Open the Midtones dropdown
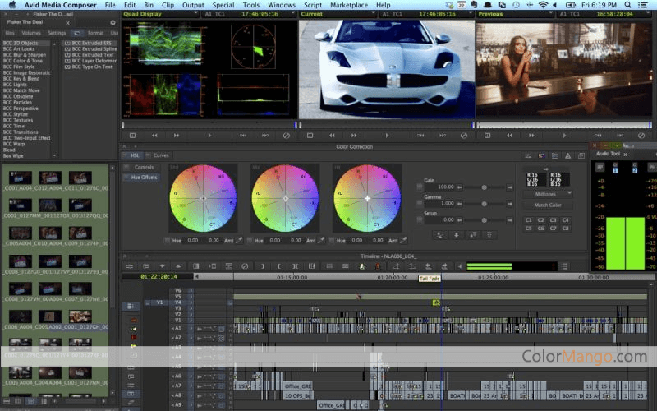 click(548, 193)
